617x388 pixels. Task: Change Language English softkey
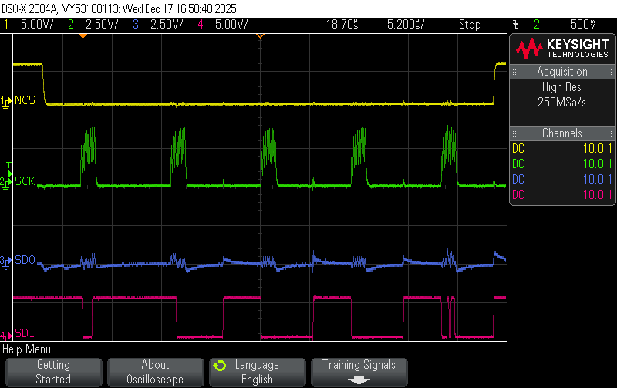[258, 373]
